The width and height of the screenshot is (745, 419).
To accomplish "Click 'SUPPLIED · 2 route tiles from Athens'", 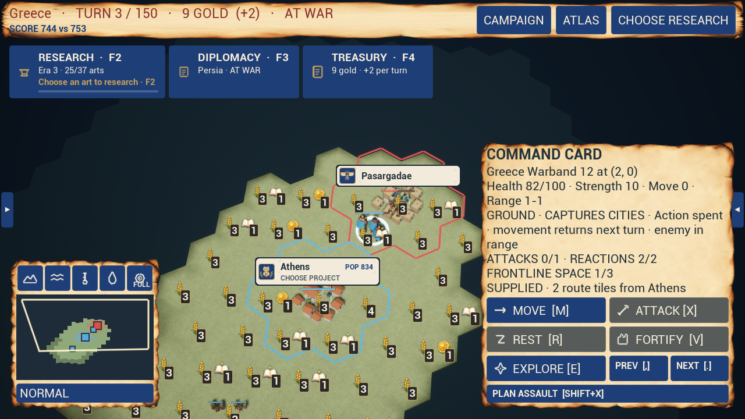I will [x=586, y=288].
